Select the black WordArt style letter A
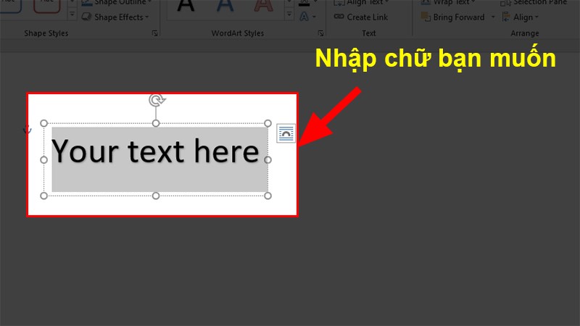The height and width of the screenshot is (326, 580). tap(186, 6)
